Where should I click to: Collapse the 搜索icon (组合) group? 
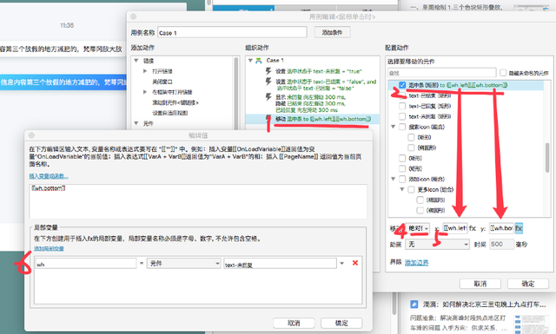click(x=394, y=127)
